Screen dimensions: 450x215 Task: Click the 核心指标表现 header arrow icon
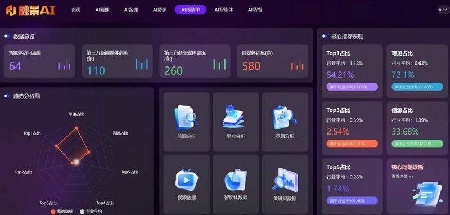(325, 37)
